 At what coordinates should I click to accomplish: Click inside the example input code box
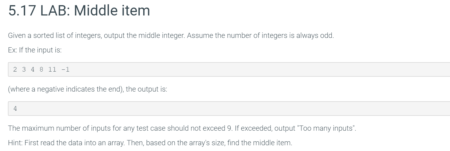point(229,69)
